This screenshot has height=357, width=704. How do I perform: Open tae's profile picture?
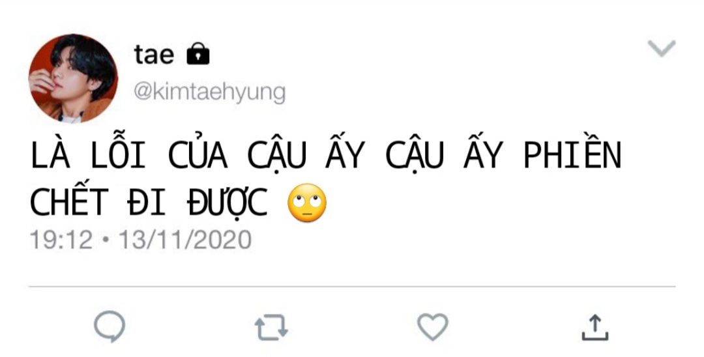(x=73, y=78)
